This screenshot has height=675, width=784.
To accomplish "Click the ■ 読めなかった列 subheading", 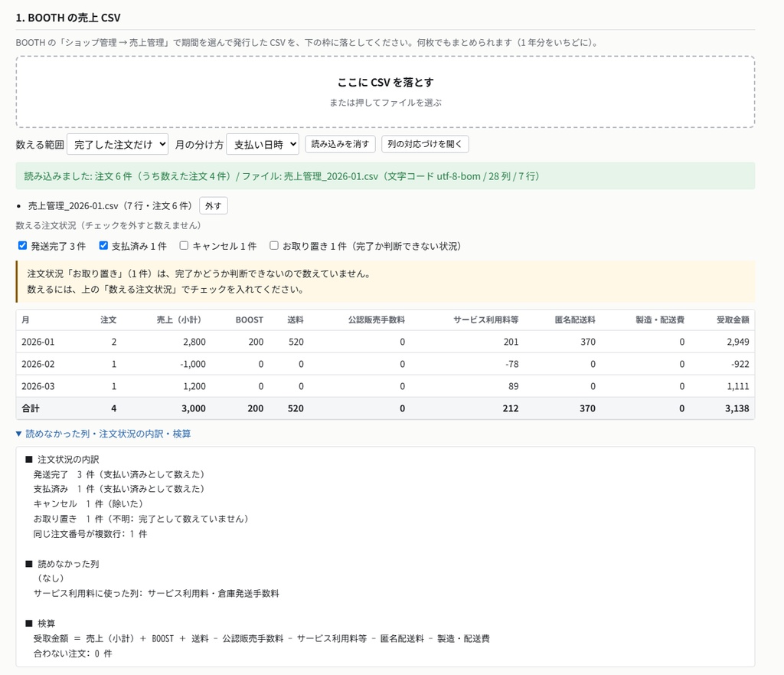I will (62, 564).
